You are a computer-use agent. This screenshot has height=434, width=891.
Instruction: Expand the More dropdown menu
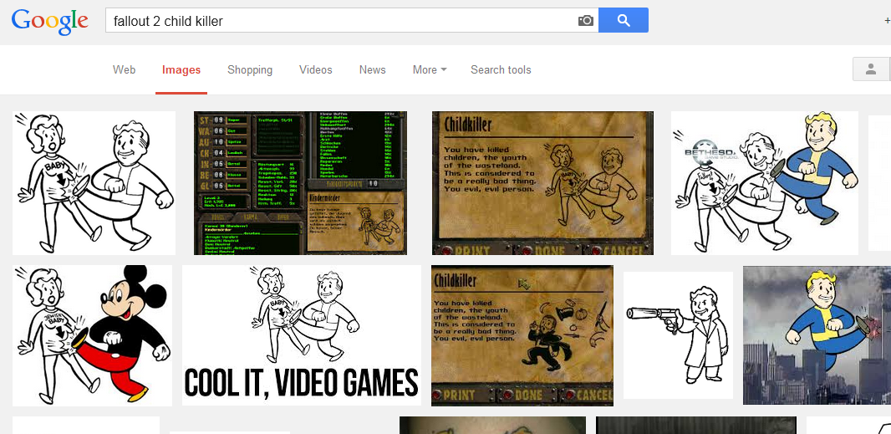(429, 70)
